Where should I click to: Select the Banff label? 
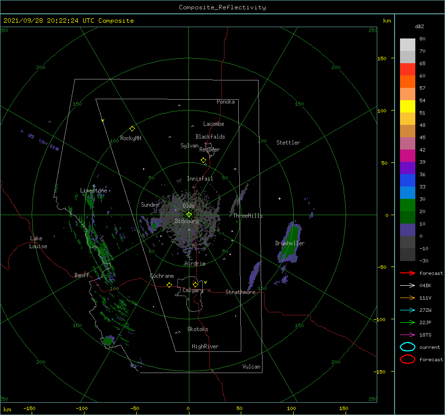tap(82, 275)
